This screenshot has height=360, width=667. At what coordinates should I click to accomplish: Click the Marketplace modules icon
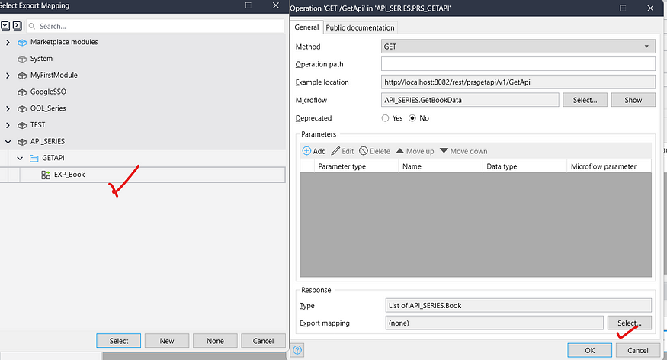point(21,42)
